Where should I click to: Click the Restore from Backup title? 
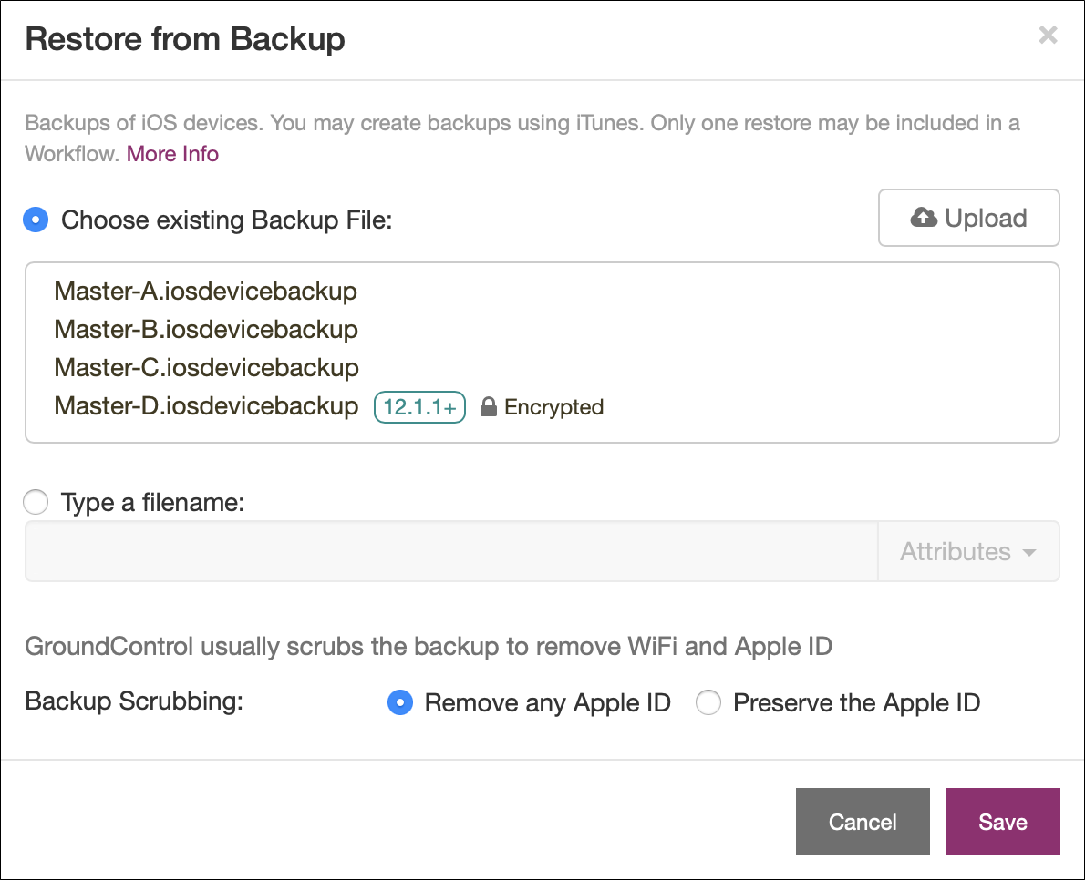coord(185,39)
